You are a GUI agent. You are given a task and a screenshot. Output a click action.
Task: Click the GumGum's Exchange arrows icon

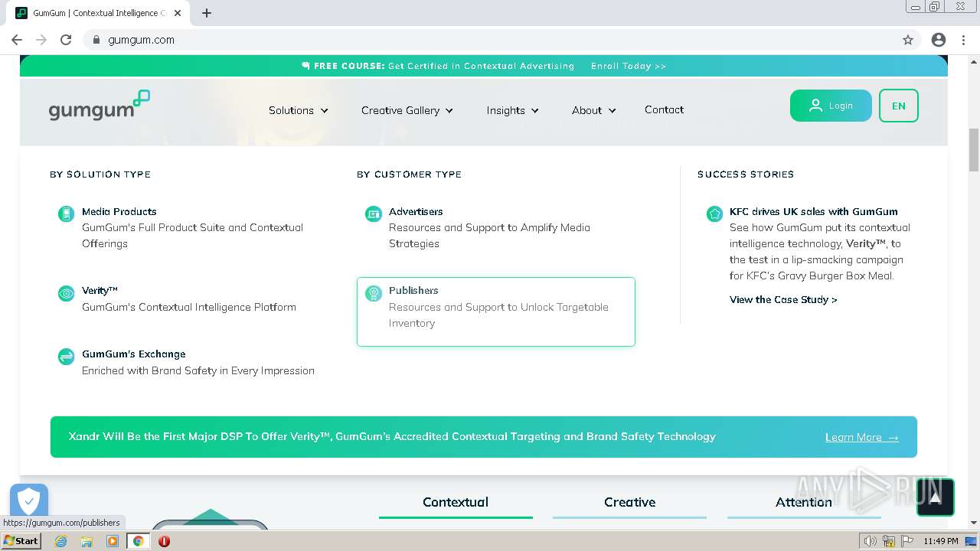click(x=67, y=357)
